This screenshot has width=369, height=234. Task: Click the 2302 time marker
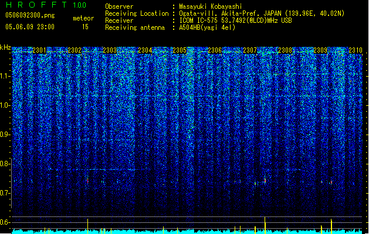75,50
